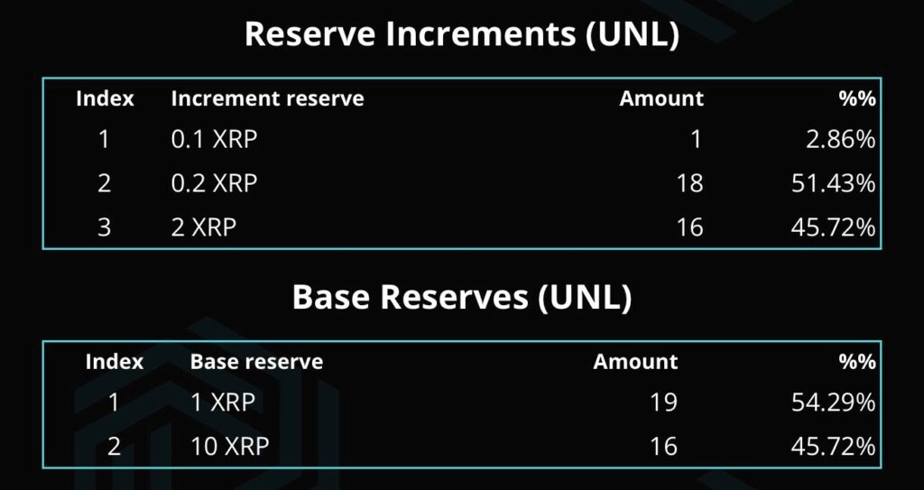Select the 0.1 XRP increment row
The image size is (924, 490).
[462, 141]
